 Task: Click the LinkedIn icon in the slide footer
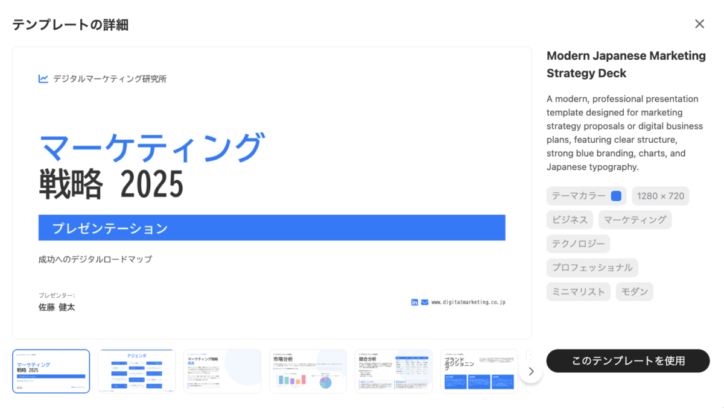(414, 303)
